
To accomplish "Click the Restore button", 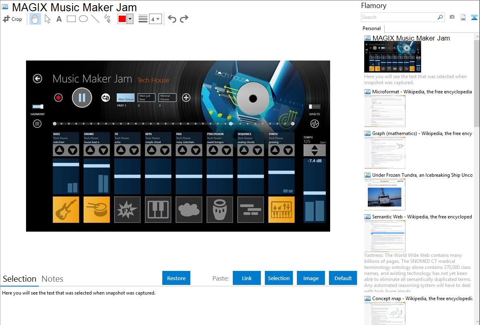I will click(x=176, y=278).
